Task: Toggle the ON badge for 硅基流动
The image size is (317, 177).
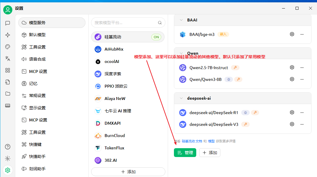Action: 156,37
